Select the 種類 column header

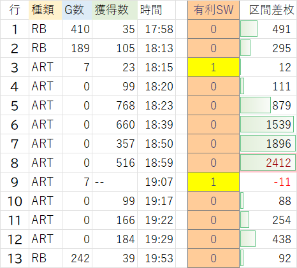point(45,10)
